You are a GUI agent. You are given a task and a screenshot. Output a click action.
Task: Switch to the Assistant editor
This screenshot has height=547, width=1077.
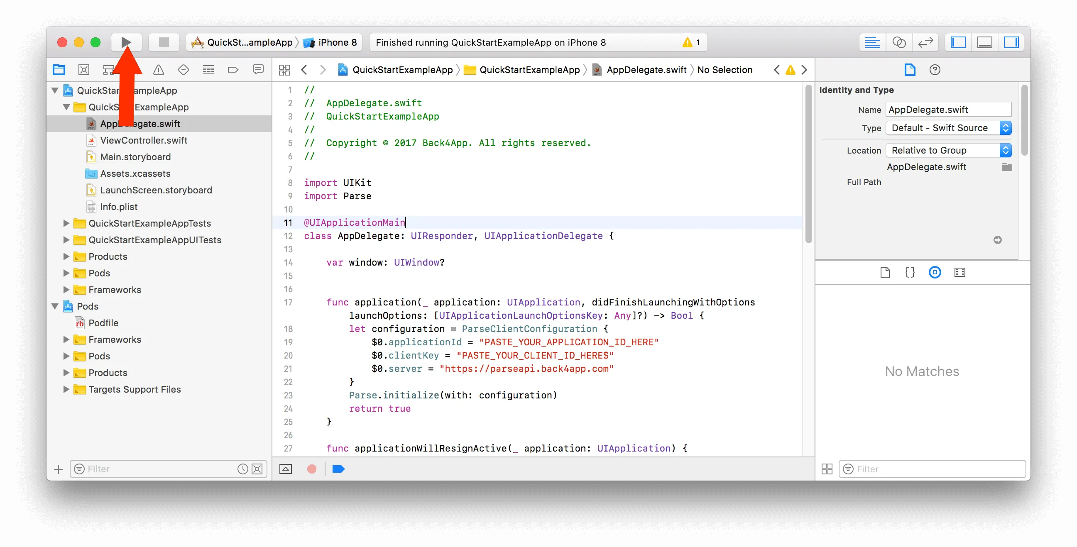(899, 42)
